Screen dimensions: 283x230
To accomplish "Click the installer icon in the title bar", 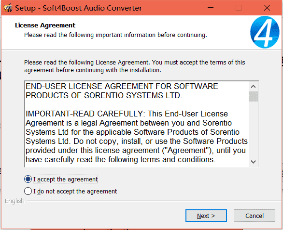I will pyautogui.click(x=8, y=8).
